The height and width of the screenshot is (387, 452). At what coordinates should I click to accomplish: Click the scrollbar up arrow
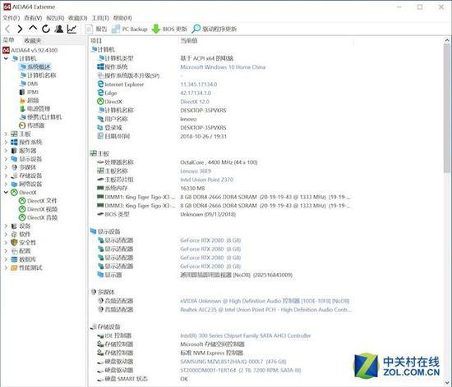pos(447,40)
